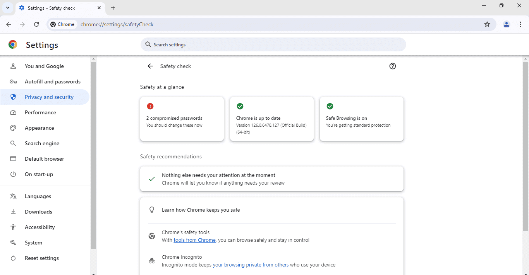Go to Downloads settings

45,212
